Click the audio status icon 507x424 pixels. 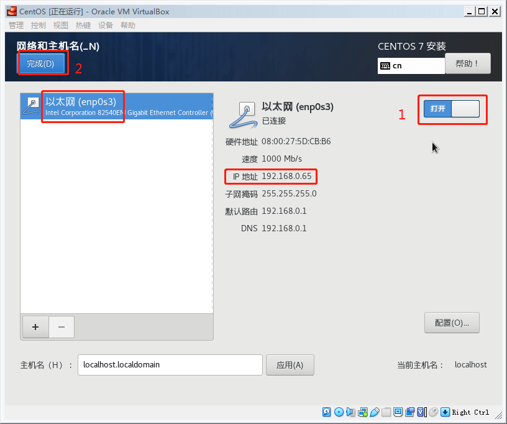click(351, 412)
